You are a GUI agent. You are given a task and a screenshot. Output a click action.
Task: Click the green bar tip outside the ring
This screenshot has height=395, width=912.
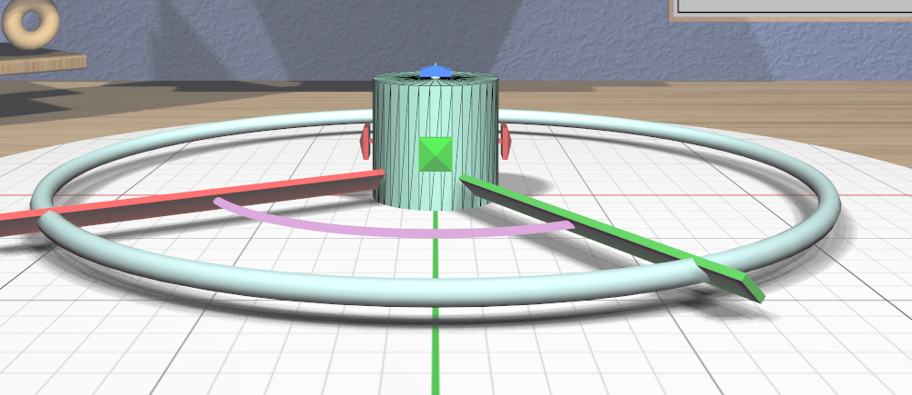(x=737, y=281)
